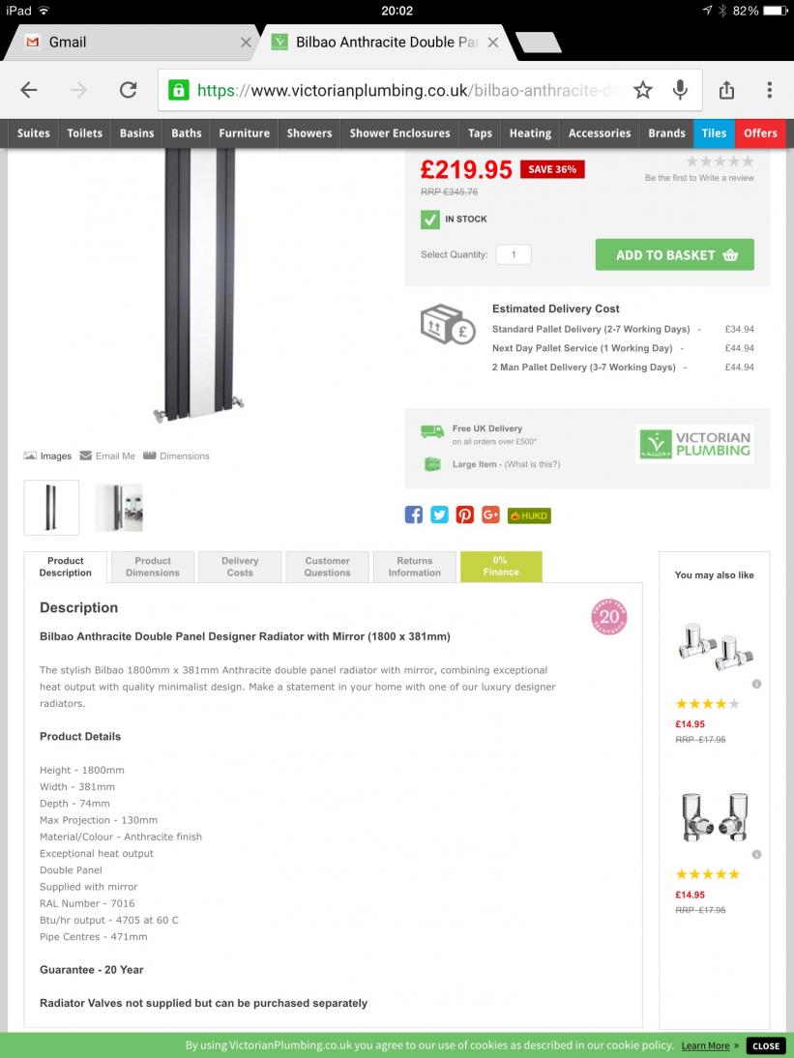Switch to Product Dimensions tab
This screenshot has width=794, height=1058.
coord(153,567)
